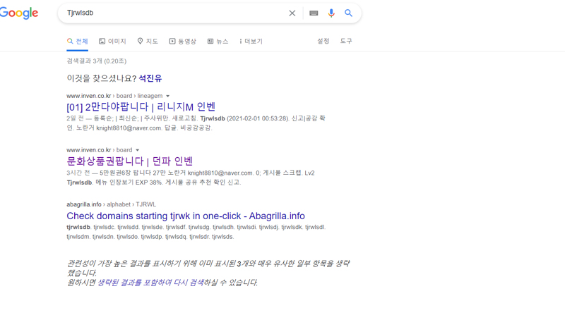Click the suggested spelling 석진유
The image size is (565, 315).
coord(150,78)
